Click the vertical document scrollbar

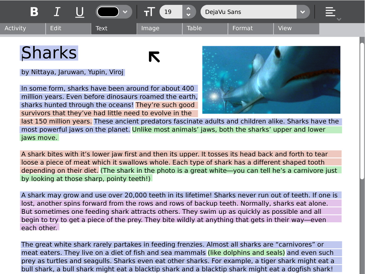pyautogui.click(x=362, y=111)
